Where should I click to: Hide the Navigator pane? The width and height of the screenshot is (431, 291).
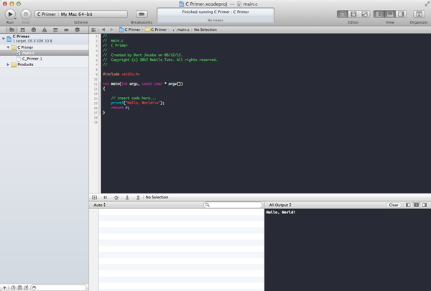click(379, 14)
